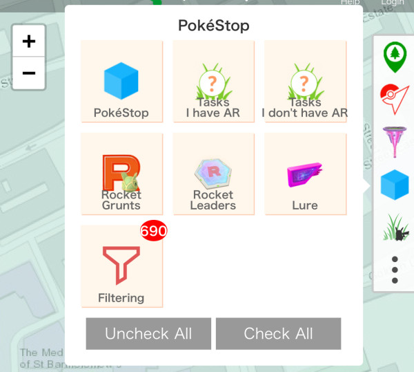Zoom in the map with plus button

(29, 41)
